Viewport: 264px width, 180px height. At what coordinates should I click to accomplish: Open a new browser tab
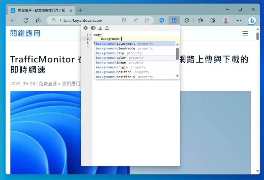tap(80, 10)
